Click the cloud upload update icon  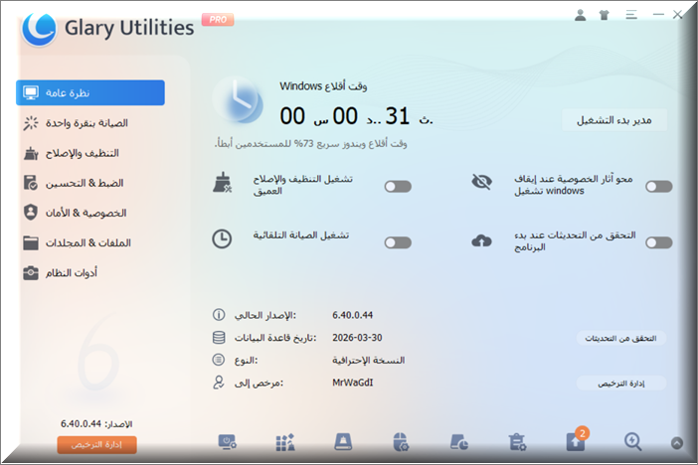click(x=481, y=240)
